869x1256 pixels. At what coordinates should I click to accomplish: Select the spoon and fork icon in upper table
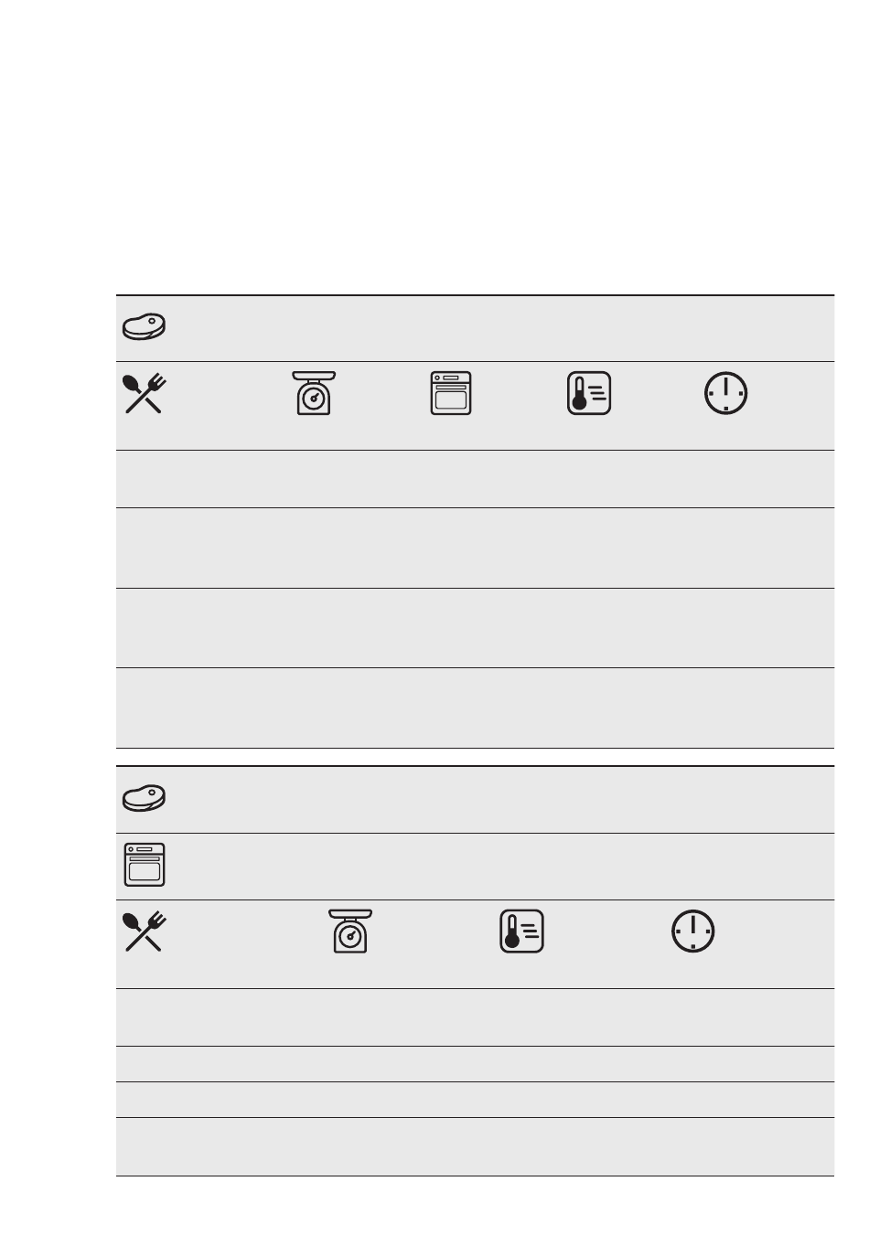[144, 394]
